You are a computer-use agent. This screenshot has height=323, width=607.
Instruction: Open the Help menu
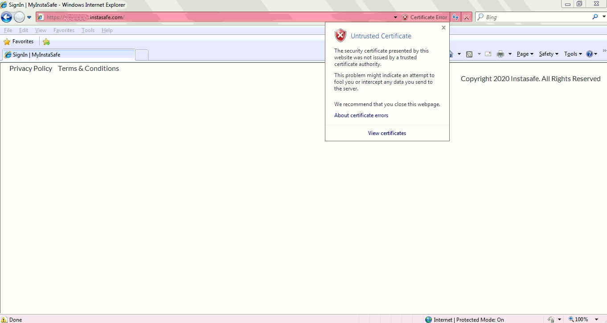click(107, 30)
